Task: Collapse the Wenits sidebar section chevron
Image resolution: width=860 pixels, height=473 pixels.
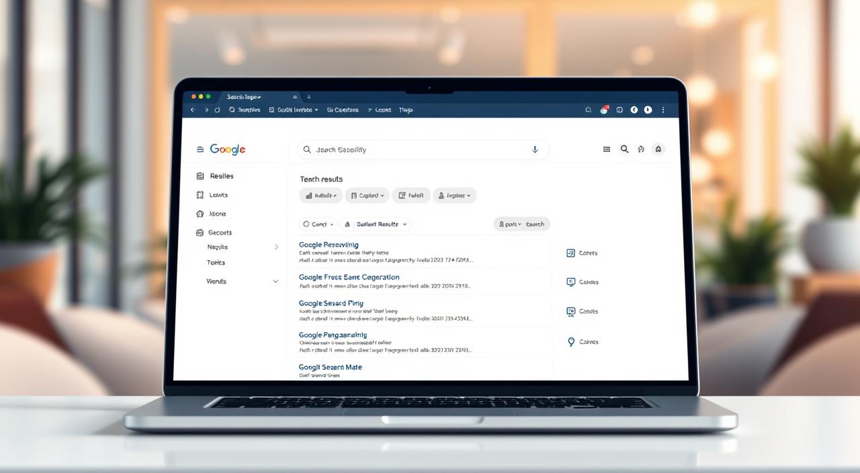Action: coord(275,282)
